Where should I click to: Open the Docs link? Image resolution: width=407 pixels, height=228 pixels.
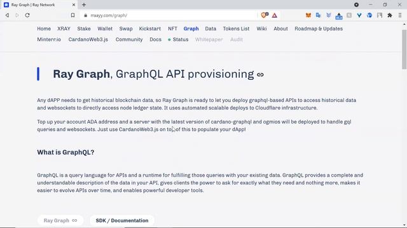click(155, 39)
